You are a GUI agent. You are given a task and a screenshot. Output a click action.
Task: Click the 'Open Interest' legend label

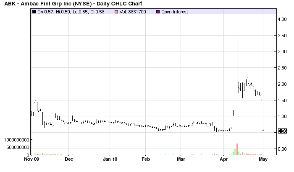click(x=175, y=12)
